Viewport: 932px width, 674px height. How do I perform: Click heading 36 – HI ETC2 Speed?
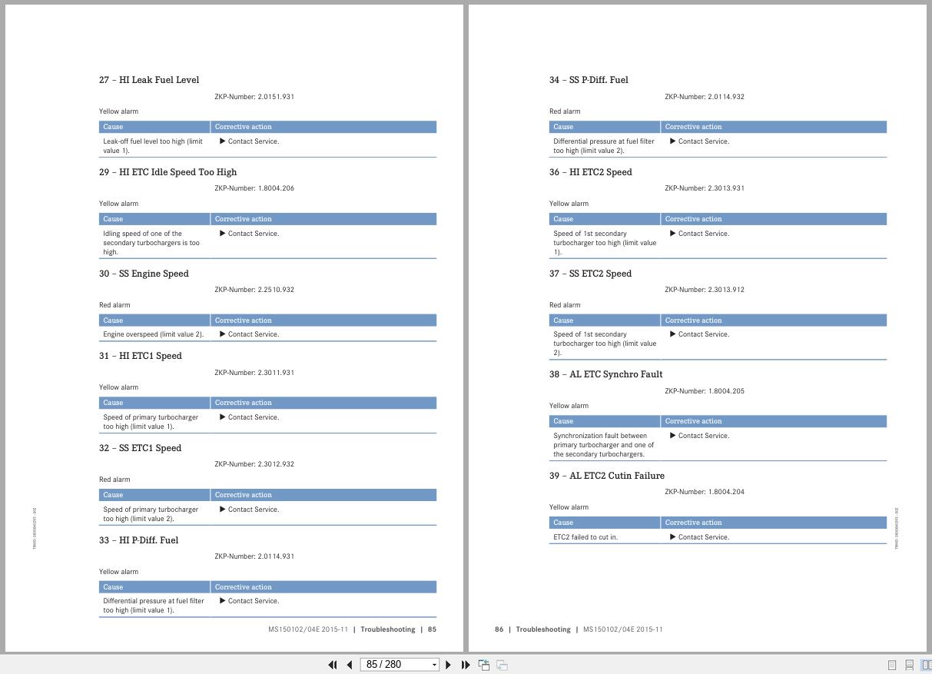click(x=591, y=172)
